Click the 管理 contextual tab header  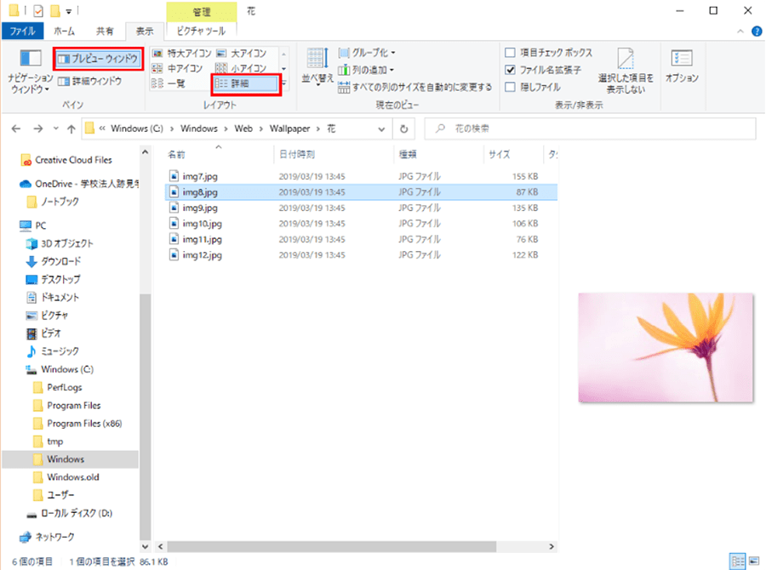201,12
